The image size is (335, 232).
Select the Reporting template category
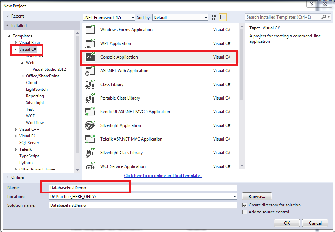(35, 96)
